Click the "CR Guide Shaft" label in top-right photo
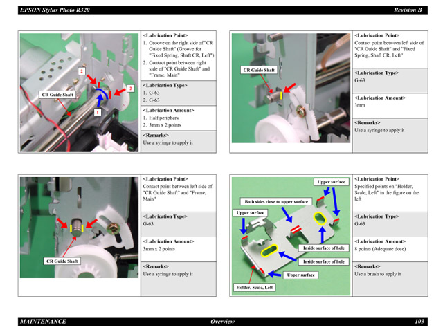This screenshot has width=443, height=332. click(x=259, y=70)
